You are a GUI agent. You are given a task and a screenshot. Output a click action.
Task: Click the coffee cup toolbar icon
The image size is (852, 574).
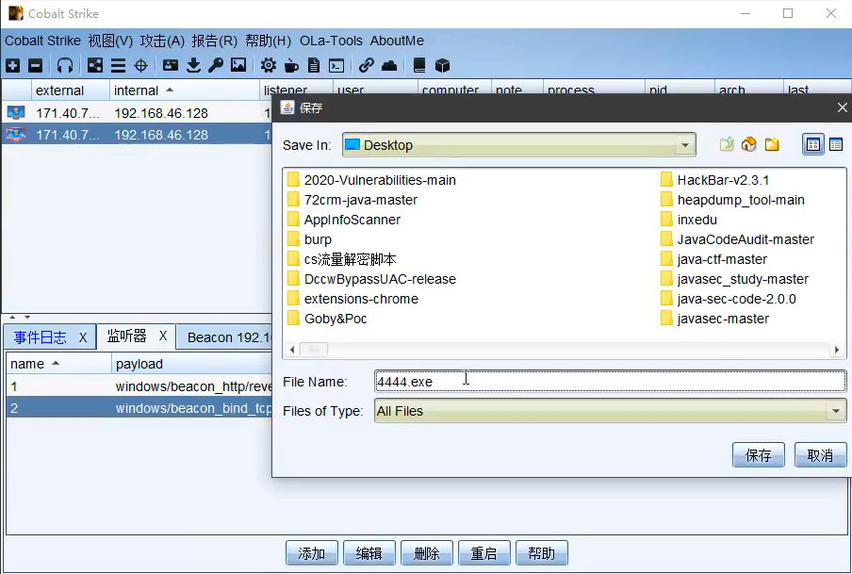coord(291,65)
